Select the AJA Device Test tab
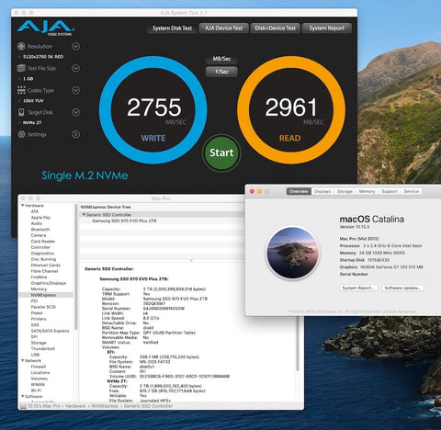 223,28
